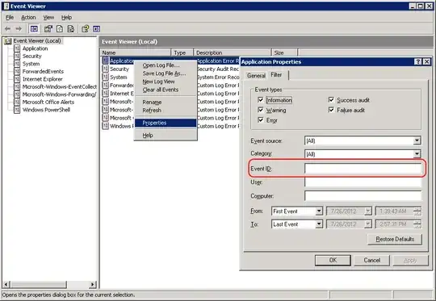Switch to the General tab
Image resolution: width=436 pixels, height=301 pixels.
256,75
